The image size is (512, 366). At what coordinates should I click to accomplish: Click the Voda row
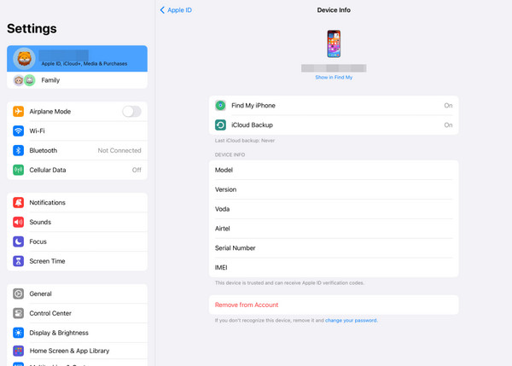pyautogui.click(x=334, y=209)
